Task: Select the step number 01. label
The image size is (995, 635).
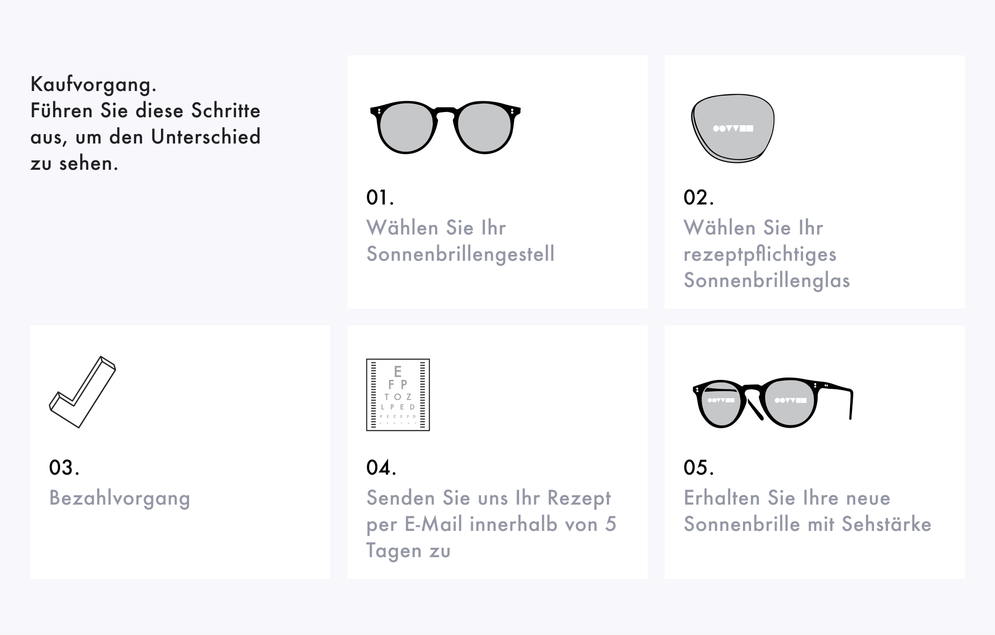Action: (380, 197)
